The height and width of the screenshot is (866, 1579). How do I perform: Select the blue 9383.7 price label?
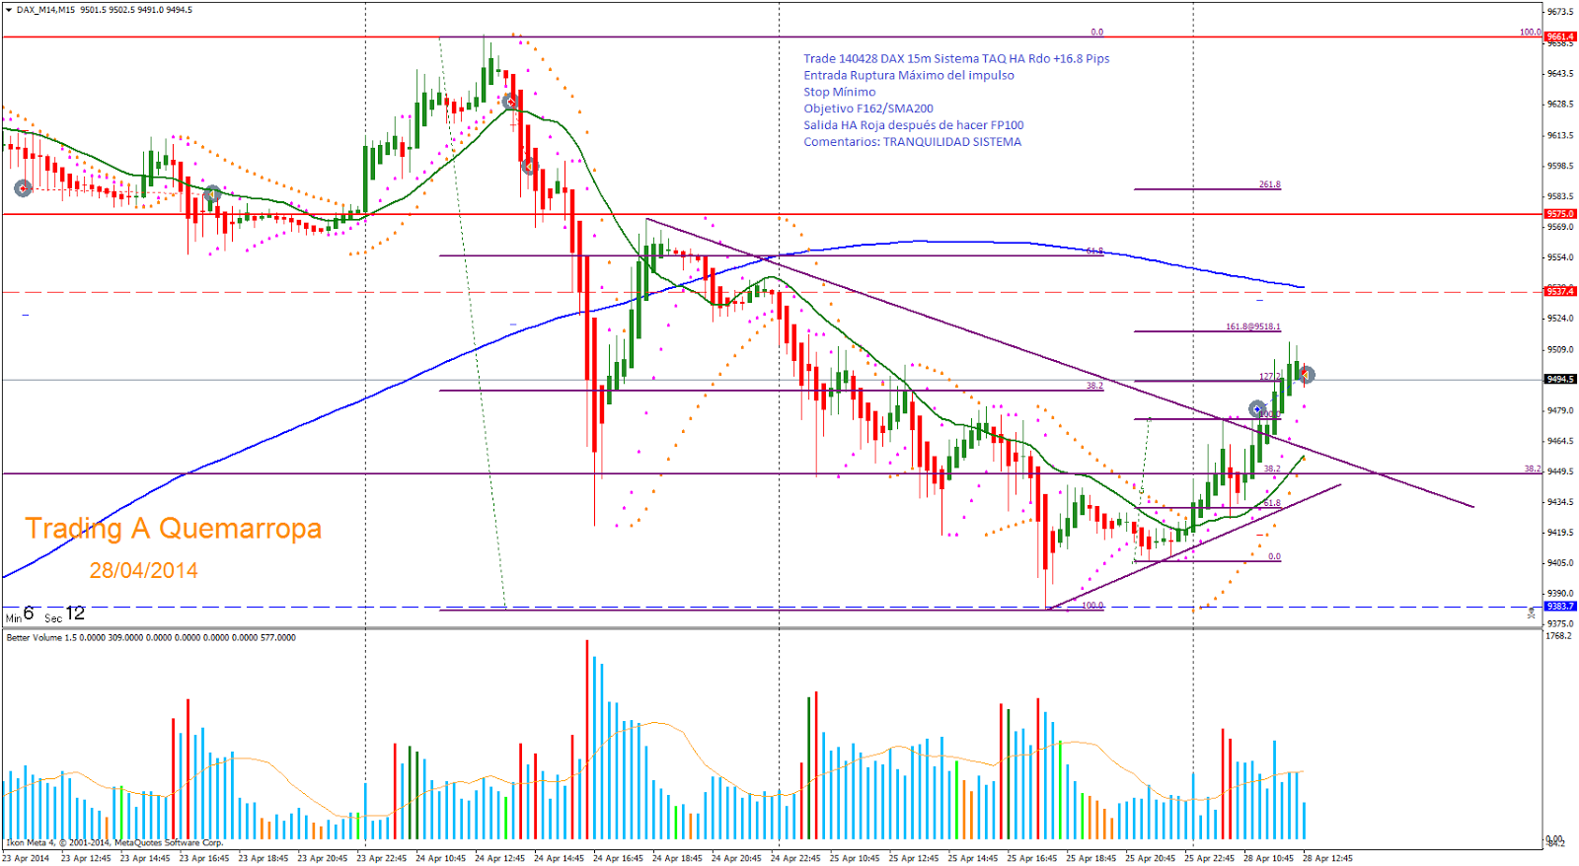(x=1560, y=607)
